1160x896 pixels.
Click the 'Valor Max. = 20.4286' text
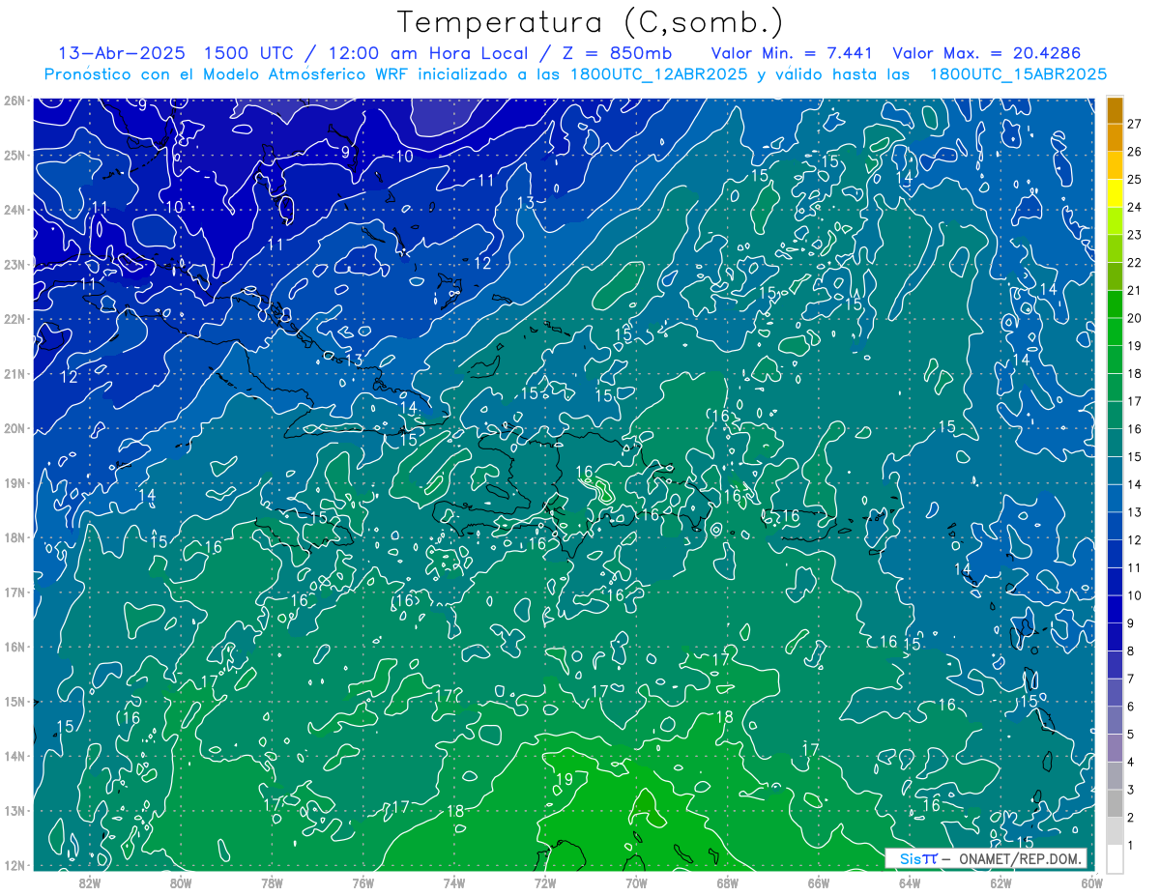986,53
